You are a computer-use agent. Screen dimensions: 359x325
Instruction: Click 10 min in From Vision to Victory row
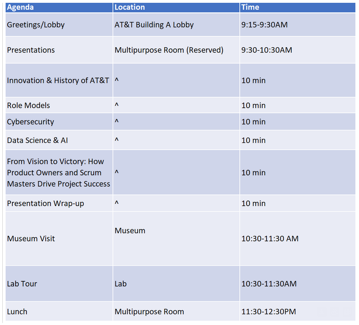point(297,173)
